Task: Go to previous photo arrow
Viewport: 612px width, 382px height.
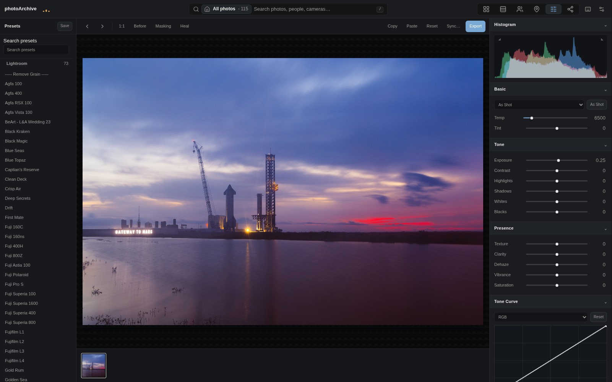Action: point(87,26)
